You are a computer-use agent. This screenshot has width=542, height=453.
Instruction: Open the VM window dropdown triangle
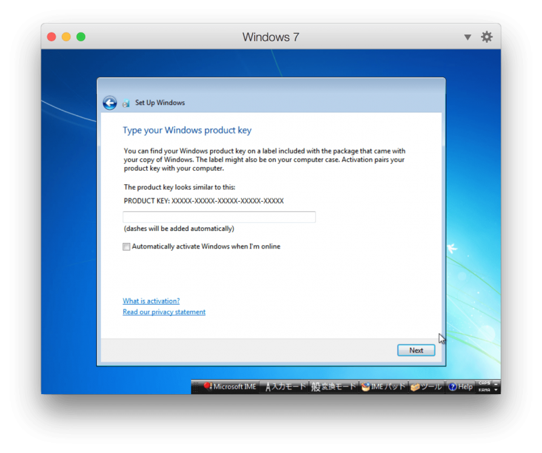(467, 37)
